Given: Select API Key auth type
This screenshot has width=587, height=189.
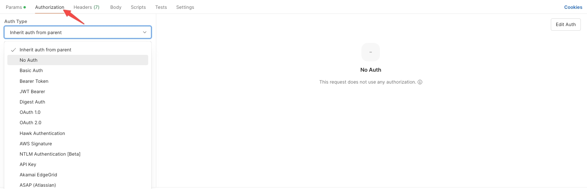Looking at the screenshot, I should click(78, 164).
